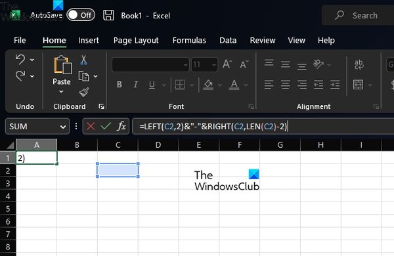This screenshot has width=394, height=256.
Task: Click in the Search box
Action: [x=358, y=15]
